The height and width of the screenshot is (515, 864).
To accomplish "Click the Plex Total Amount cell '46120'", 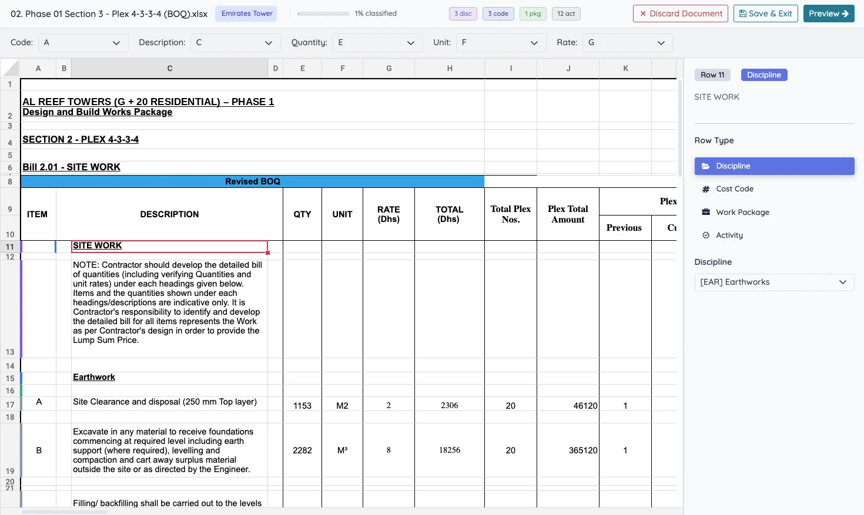I will tap(568, 405).
